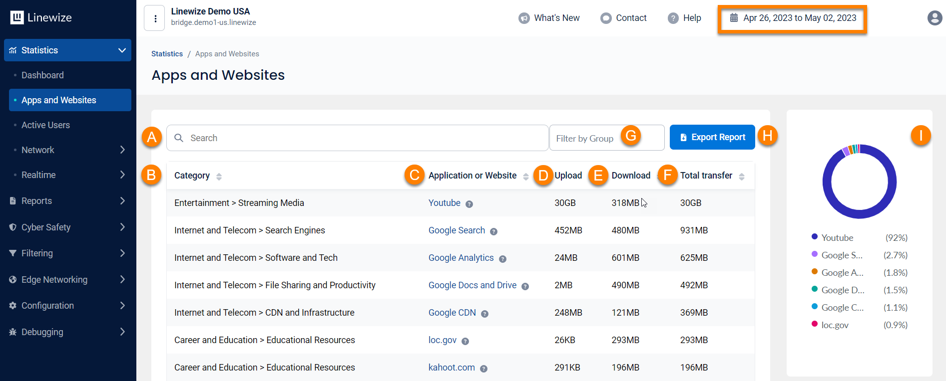Viewport: 946px width, 381px height.
Task: Click the Export Report button
Action: point(712,137)
